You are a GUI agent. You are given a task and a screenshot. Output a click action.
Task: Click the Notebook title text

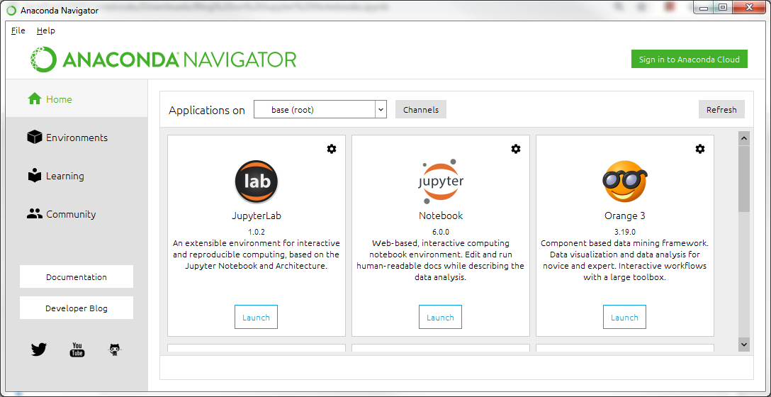coord(441,216)
